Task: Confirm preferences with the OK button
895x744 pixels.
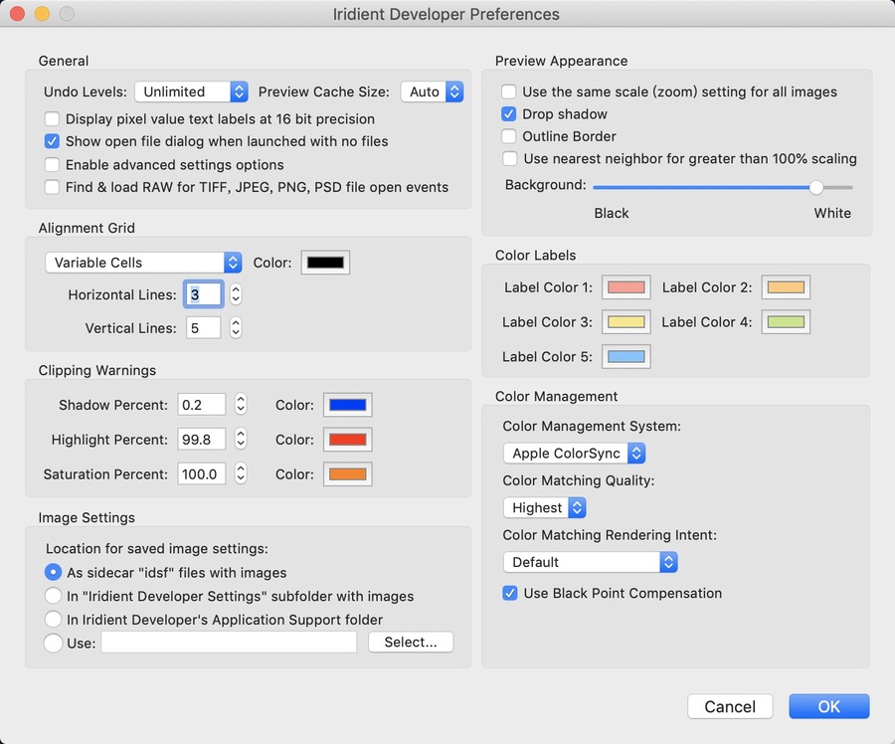Action: click(829, 707)
